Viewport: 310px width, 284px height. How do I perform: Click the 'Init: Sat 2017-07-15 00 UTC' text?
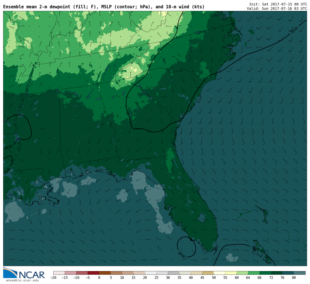[278, 4]
